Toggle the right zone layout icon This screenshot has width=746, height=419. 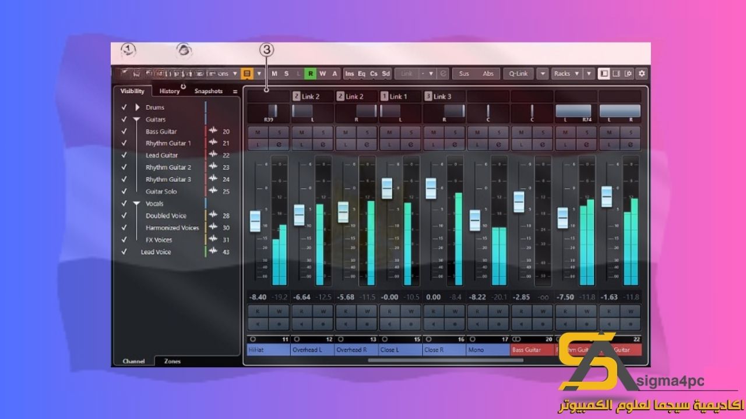(616, 74)
